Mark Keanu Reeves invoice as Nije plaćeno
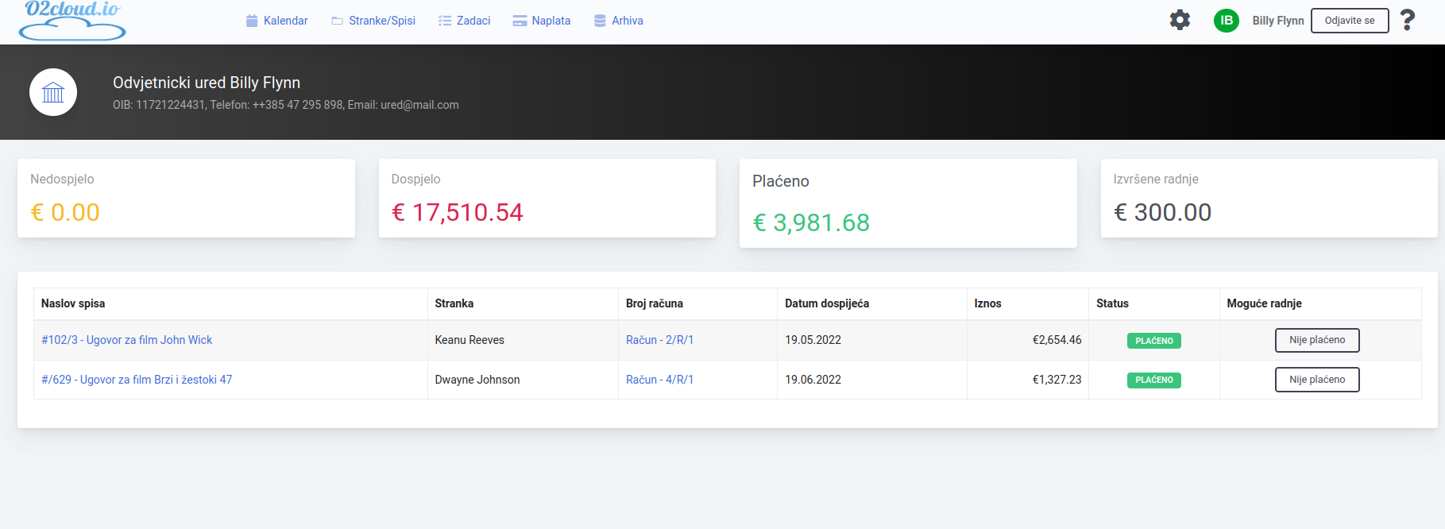Viewport: 1445px width, 529px height. [1316, 340]
